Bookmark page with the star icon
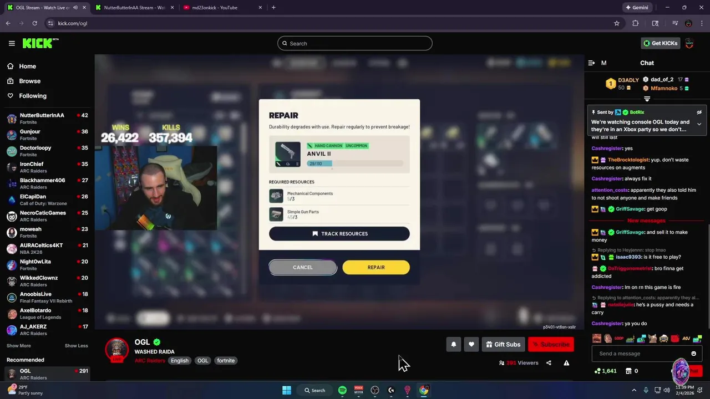The height and width of the screenshot is (399, 710). coord(616,23)
